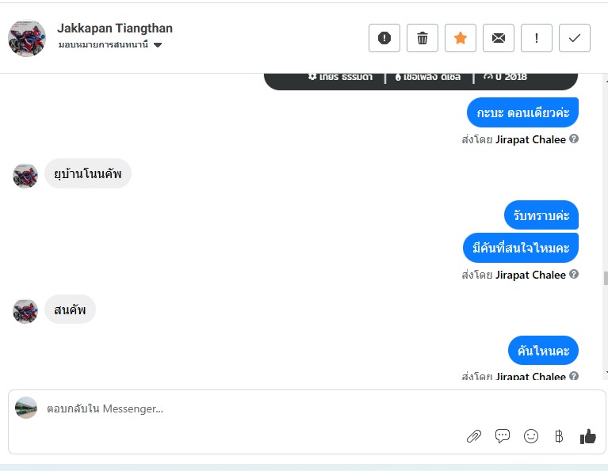Image resolution: width=608 pixels, height=471 pixels.
Task: Click the Jirapat Chalee sender name under มีคันที่สนใจไหมคะ
Action: (x=530, y=275)
